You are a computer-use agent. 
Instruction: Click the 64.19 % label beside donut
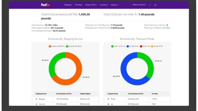tap(116, 76)
